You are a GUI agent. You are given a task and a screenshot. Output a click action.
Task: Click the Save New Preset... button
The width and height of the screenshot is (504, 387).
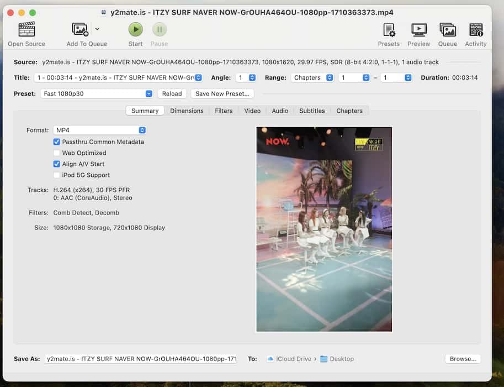click(222, 94)
